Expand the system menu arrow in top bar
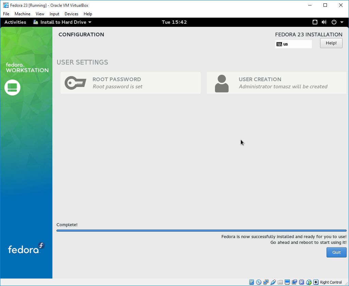Viewport: 349px width, 286px height. (x=342, y=22)
